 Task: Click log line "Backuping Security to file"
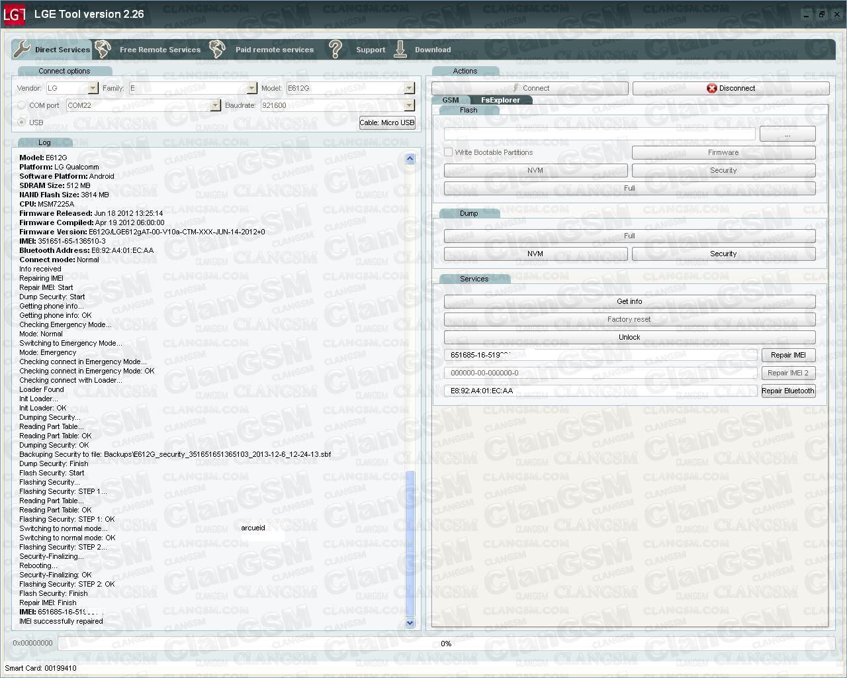pos(175,454)
